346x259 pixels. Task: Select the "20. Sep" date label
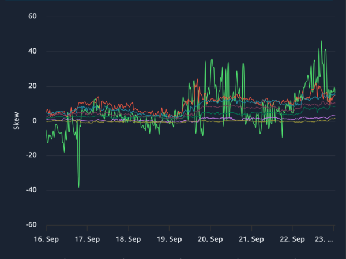coord(210,239)
